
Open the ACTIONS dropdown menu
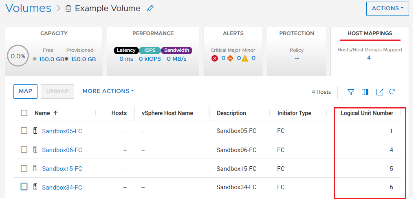click(x=387, y=8)
